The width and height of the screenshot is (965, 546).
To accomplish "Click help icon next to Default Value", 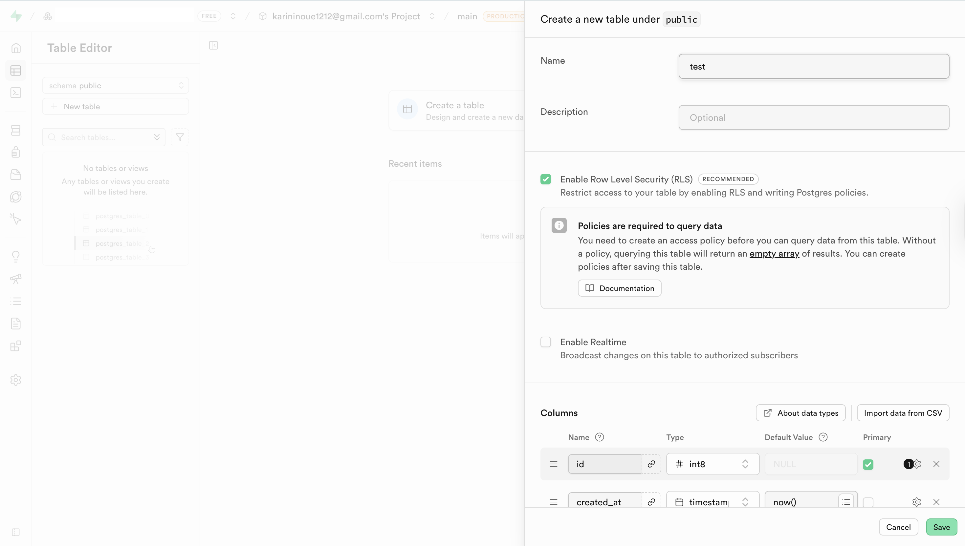I will click(x=823, y=437).
